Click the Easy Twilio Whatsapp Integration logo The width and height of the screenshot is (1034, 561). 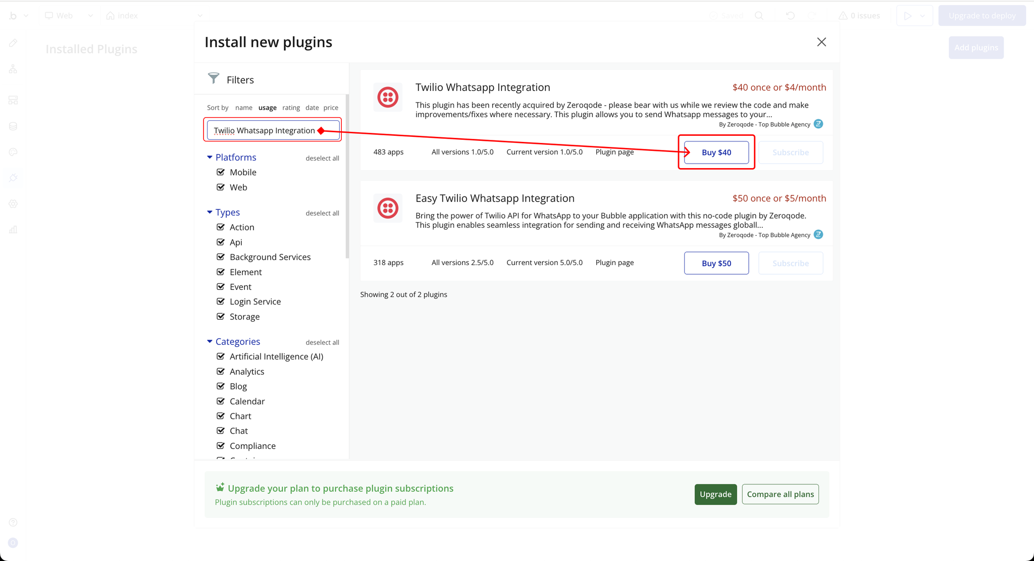[x=388, y=208]
